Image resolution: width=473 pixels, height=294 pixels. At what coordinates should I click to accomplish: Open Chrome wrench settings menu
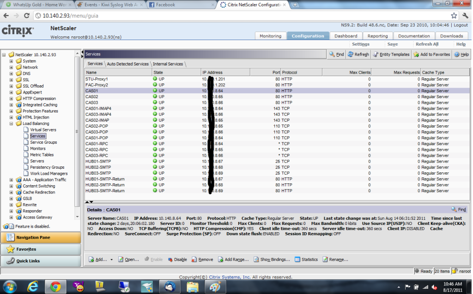[466, 16]
